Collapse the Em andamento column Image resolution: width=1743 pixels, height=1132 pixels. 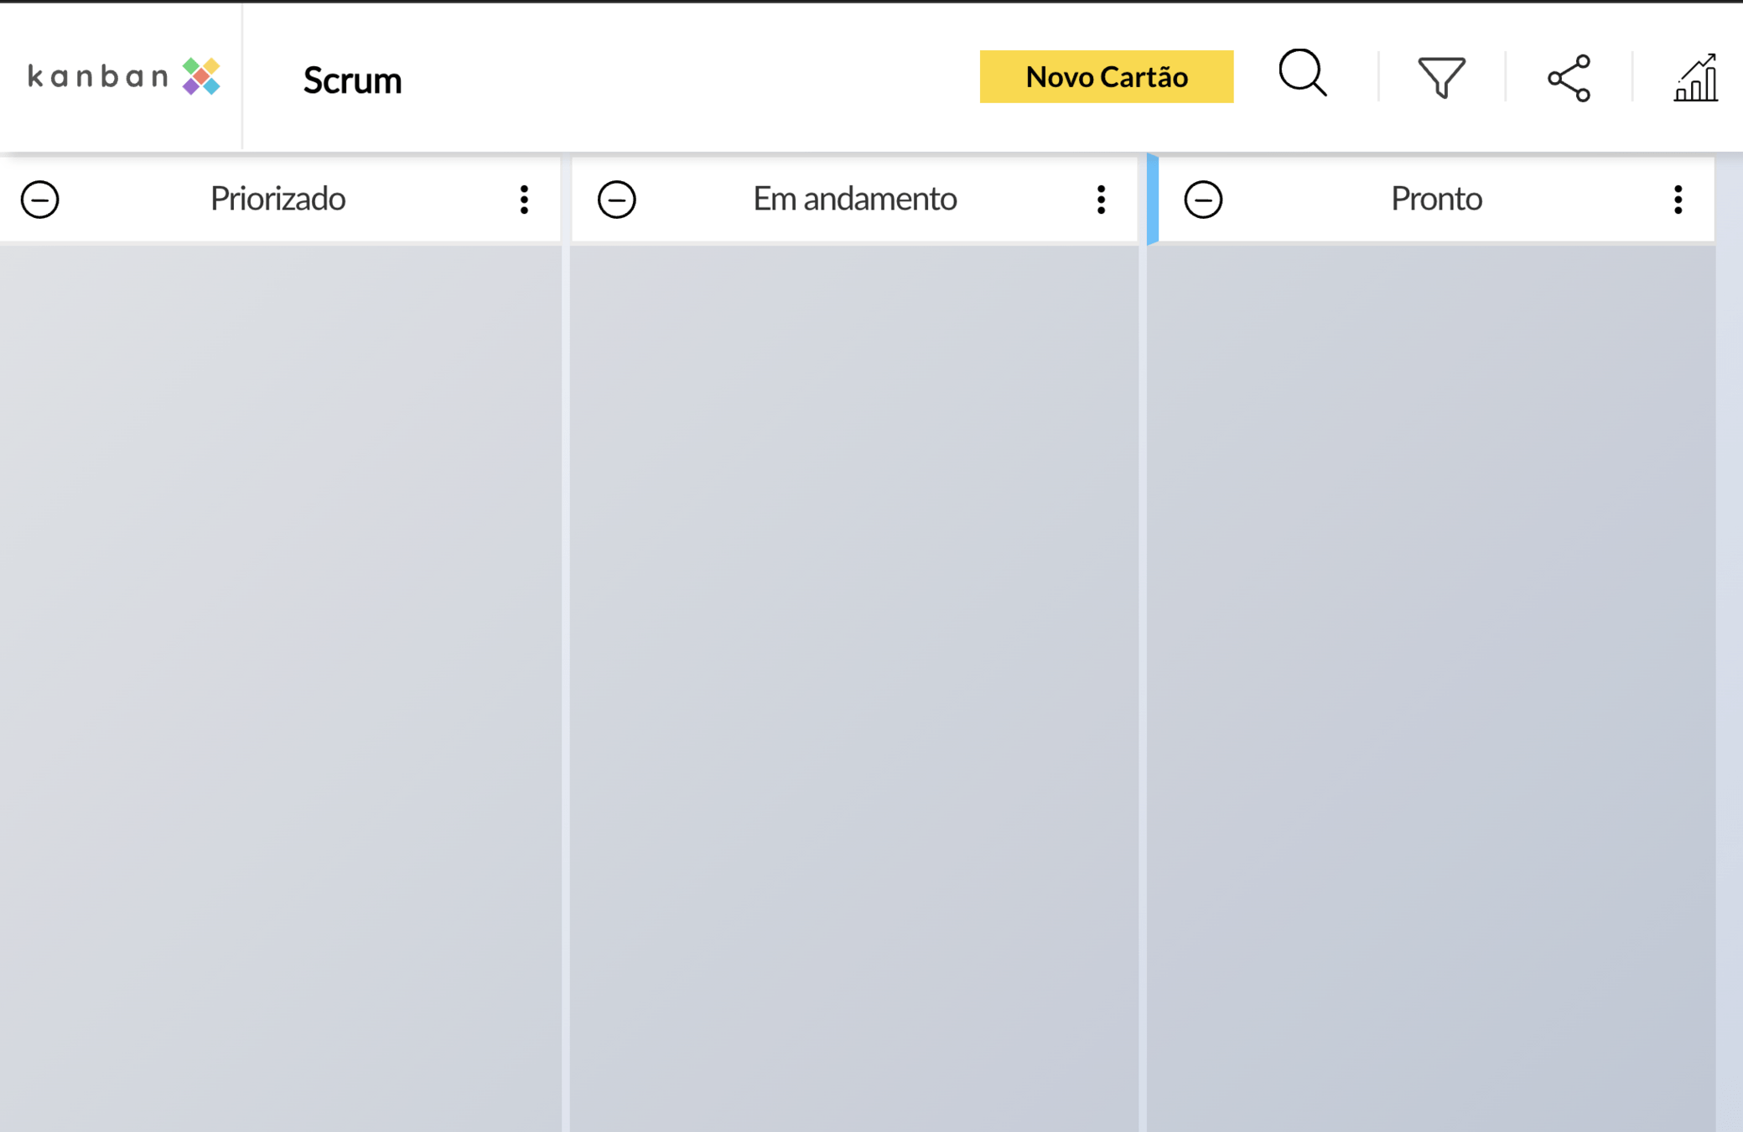[616, 200]
